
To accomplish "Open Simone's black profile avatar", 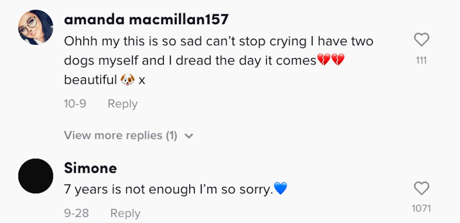I will (36, 176).
